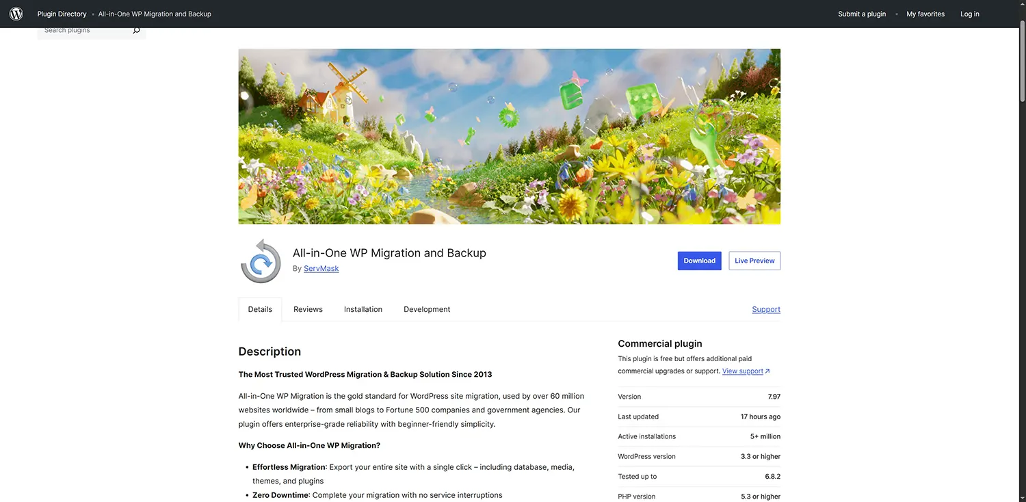The image size is (1026, 502).
Task: Switch to the Reviews tab
Action: coord(308,309)
